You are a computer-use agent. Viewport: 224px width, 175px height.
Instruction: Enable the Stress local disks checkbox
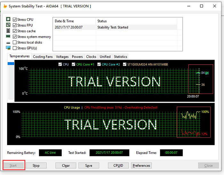pos(15,42)
